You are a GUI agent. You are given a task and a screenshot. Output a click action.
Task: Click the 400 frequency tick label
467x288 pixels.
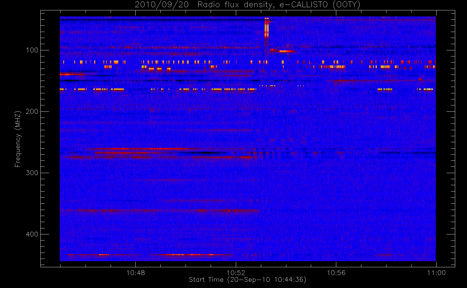[32, 234]
